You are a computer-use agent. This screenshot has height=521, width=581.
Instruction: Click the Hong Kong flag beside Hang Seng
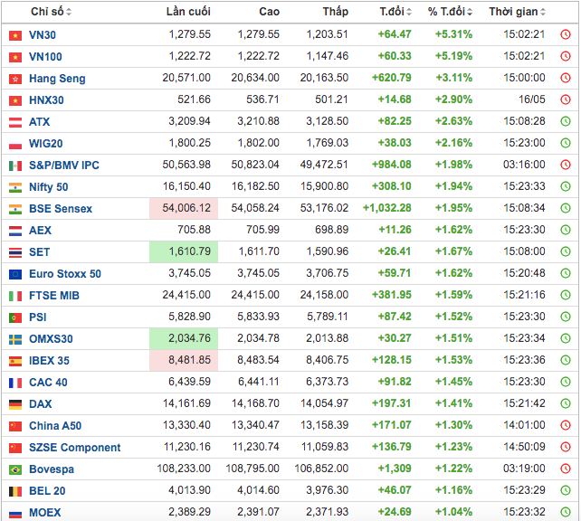pos(14,79)
